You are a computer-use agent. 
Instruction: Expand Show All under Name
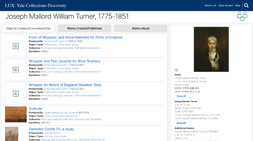pos(181,96)
